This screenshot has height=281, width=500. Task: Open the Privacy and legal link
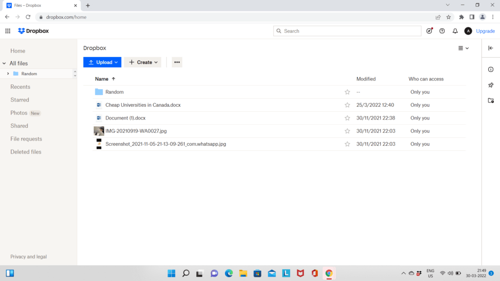tap(28, 256)
